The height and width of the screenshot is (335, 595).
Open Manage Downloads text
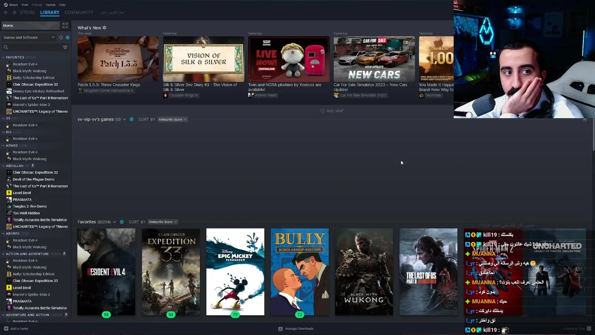299,328
